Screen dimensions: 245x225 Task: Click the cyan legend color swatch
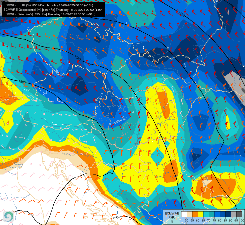tap(206, 214)
